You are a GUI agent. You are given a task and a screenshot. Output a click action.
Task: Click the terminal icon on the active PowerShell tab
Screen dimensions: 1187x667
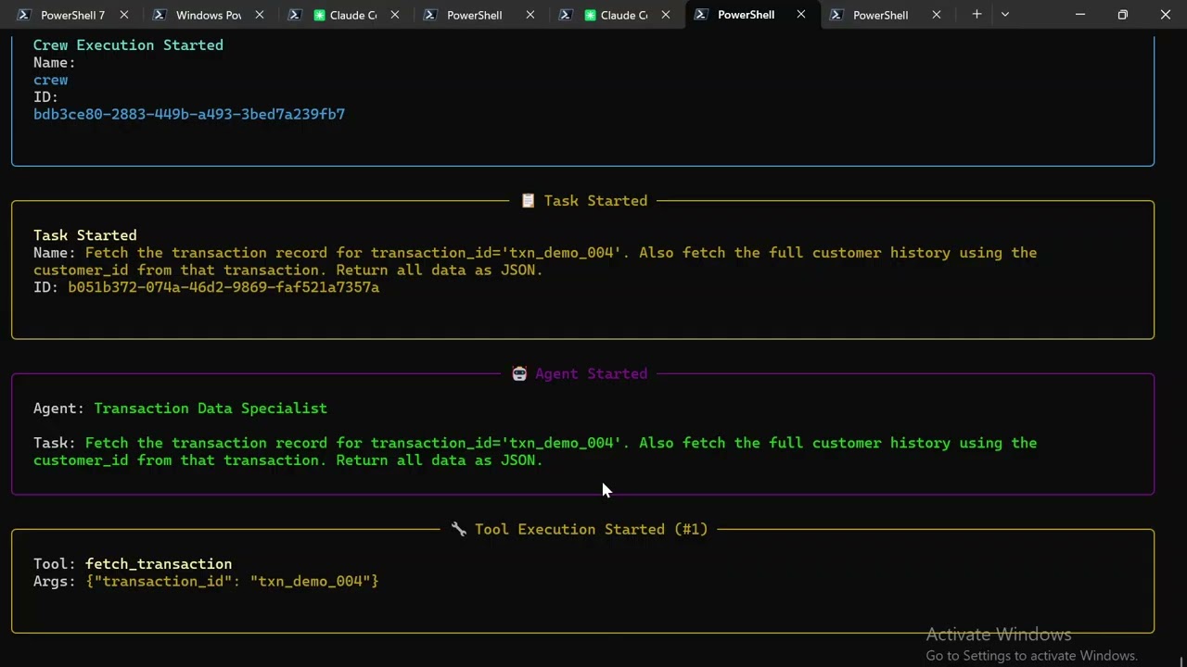(x=701, y=15)
